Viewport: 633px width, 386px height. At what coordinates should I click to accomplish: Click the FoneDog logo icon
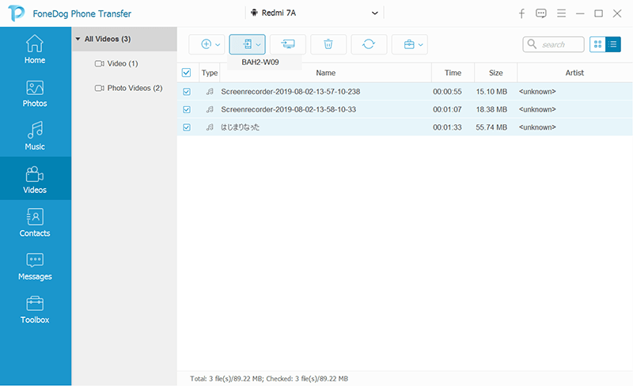[17, 13]
